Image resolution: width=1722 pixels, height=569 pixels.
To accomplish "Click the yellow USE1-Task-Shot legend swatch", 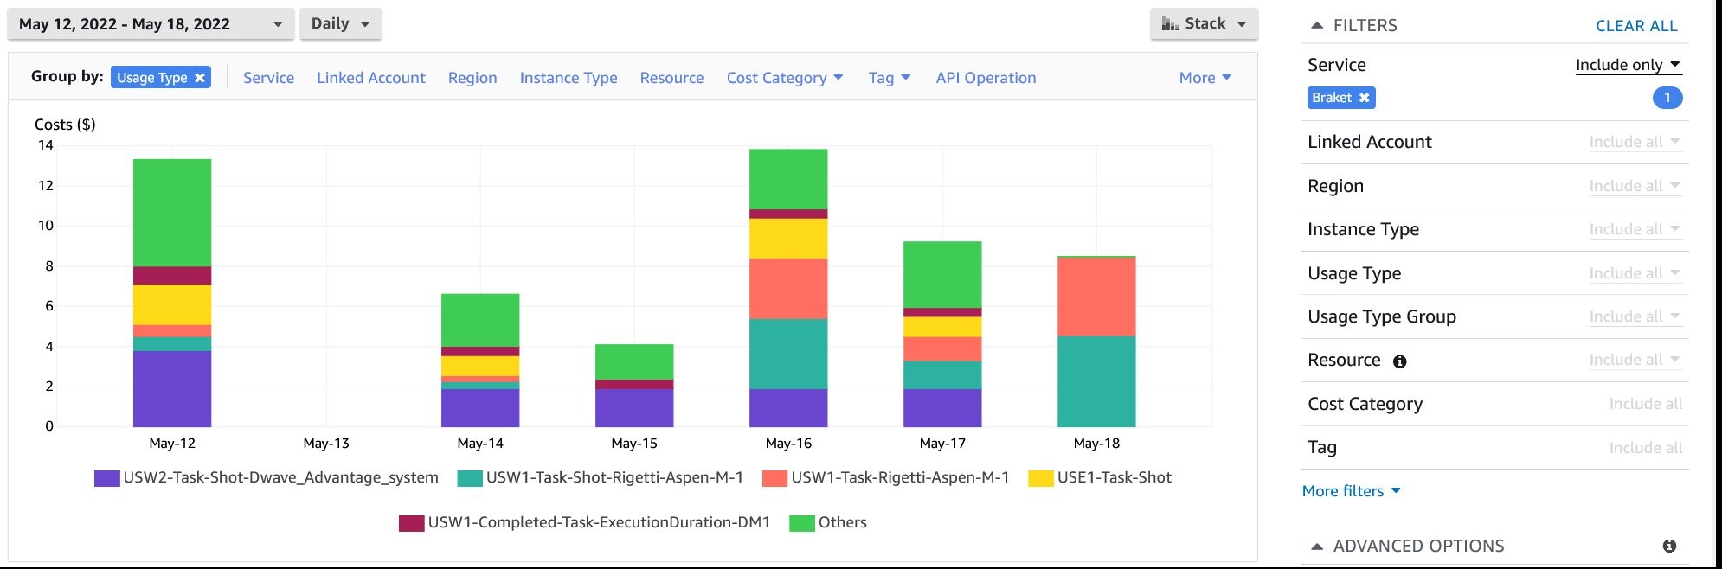I will click(1040, 478).
